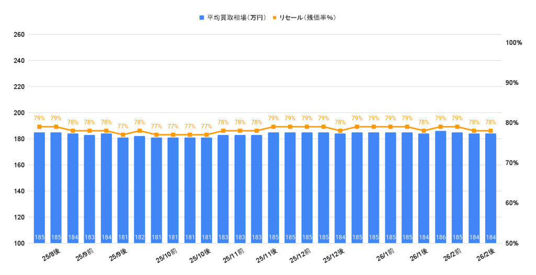Click the right axis label 50%

coord(512,243)
